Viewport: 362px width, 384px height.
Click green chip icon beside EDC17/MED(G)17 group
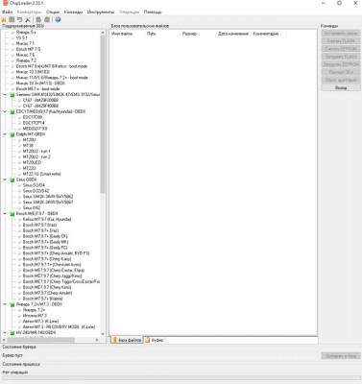(12, 111)
